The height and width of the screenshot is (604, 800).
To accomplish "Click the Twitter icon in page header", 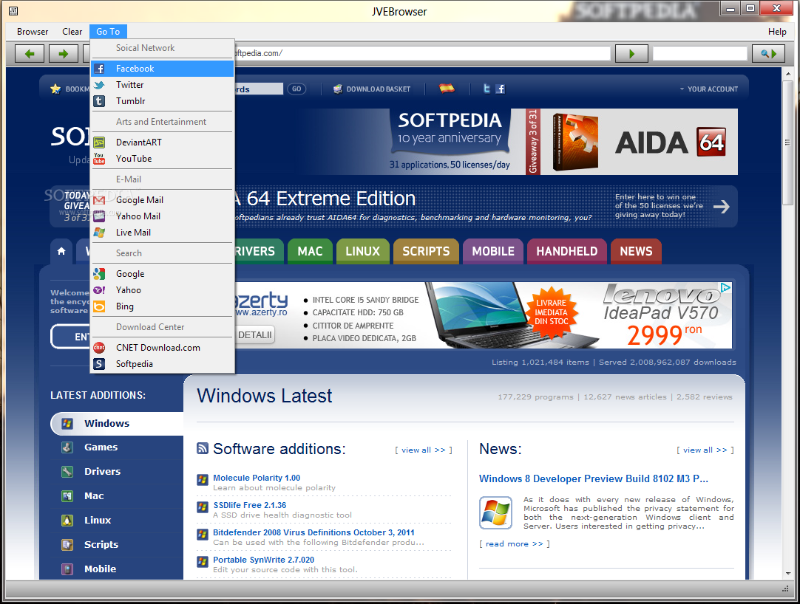I will 487,89.
